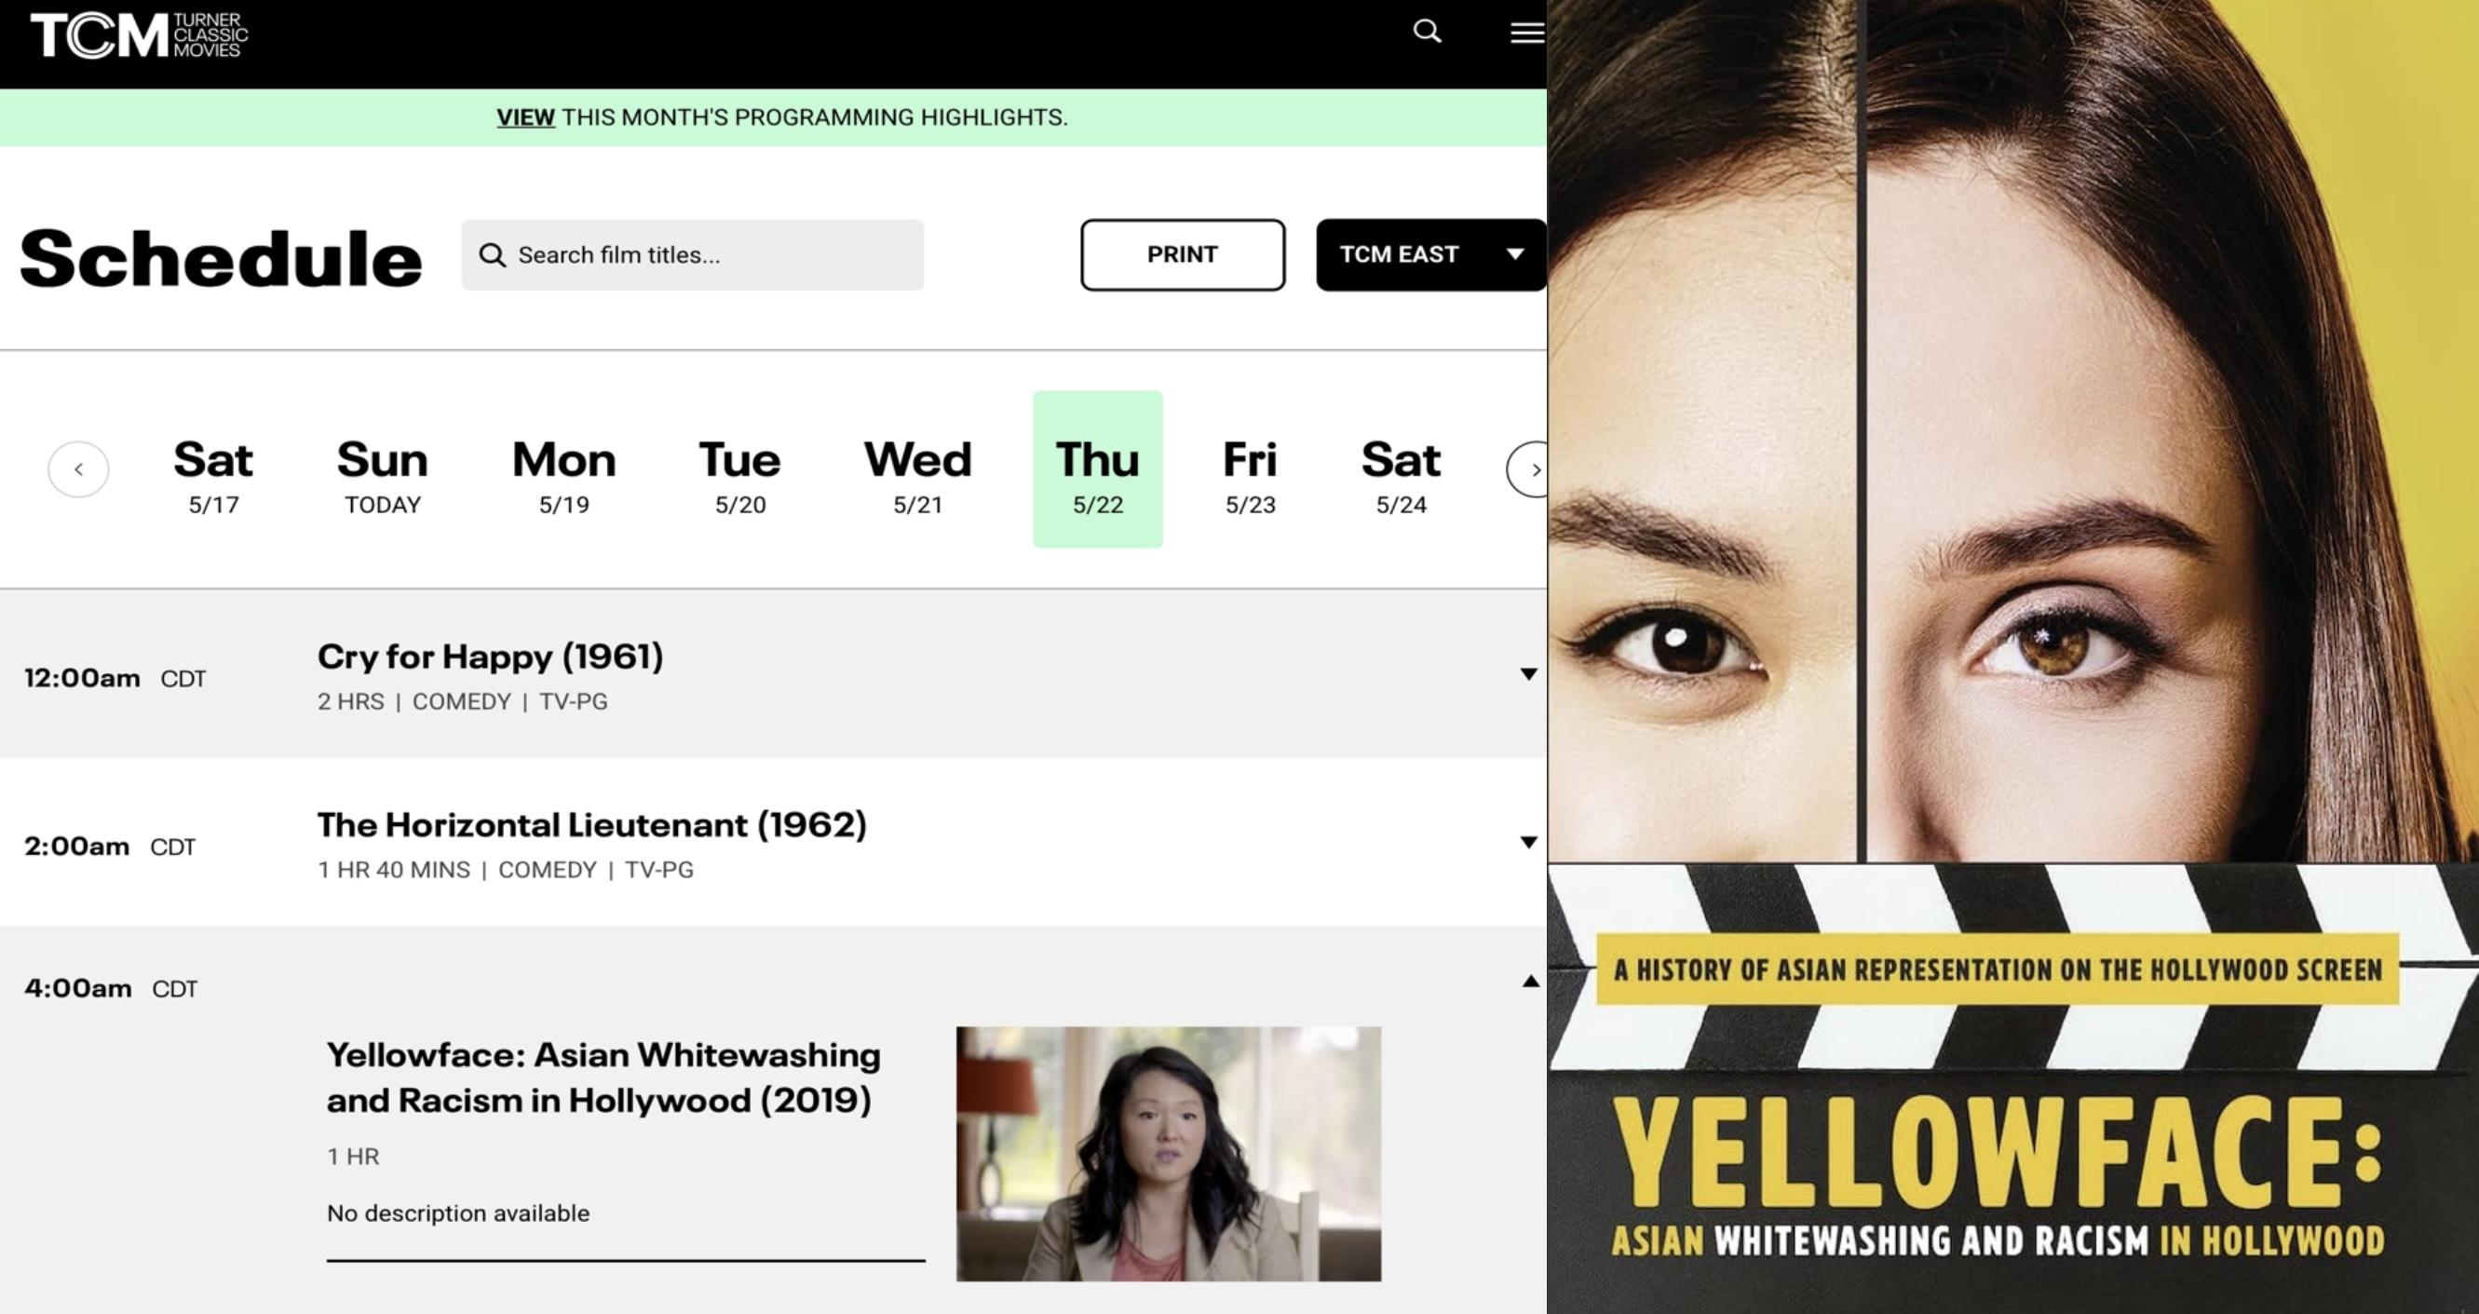Viewport: 2479px width, 1314px height.
Task: Select the Tue 5/20 day tab
Action: 740,476
